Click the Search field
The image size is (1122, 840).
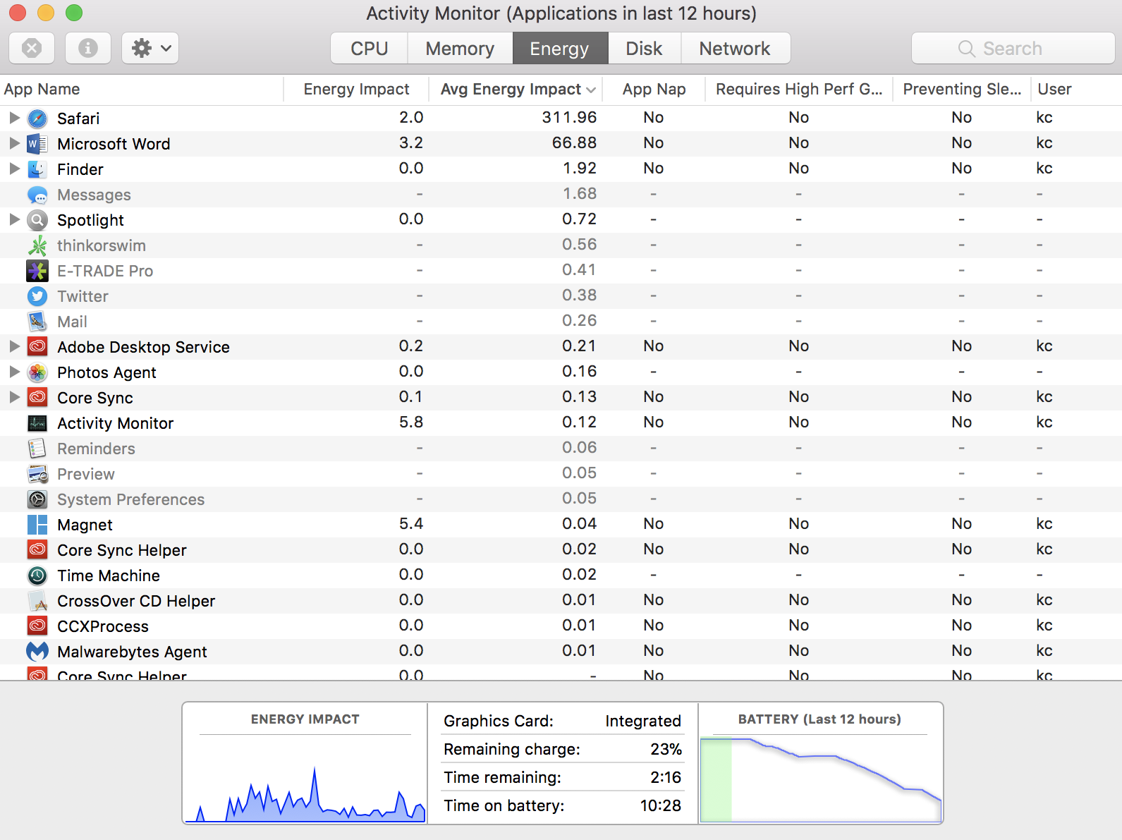tap(1013, 48)
